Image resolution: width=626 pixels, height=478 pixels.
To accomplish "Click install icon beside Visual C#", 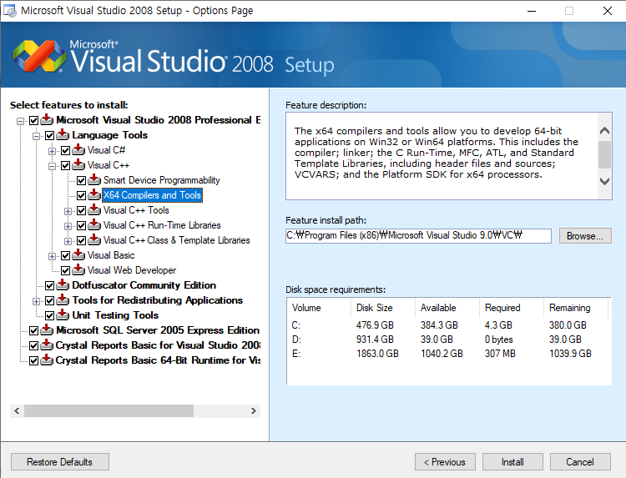I will [x=78, y=149].
